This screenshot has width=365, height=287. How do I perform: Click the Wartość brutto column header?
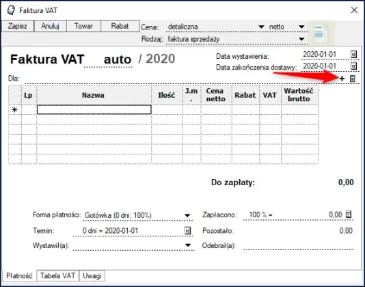(x=299, y=95)
